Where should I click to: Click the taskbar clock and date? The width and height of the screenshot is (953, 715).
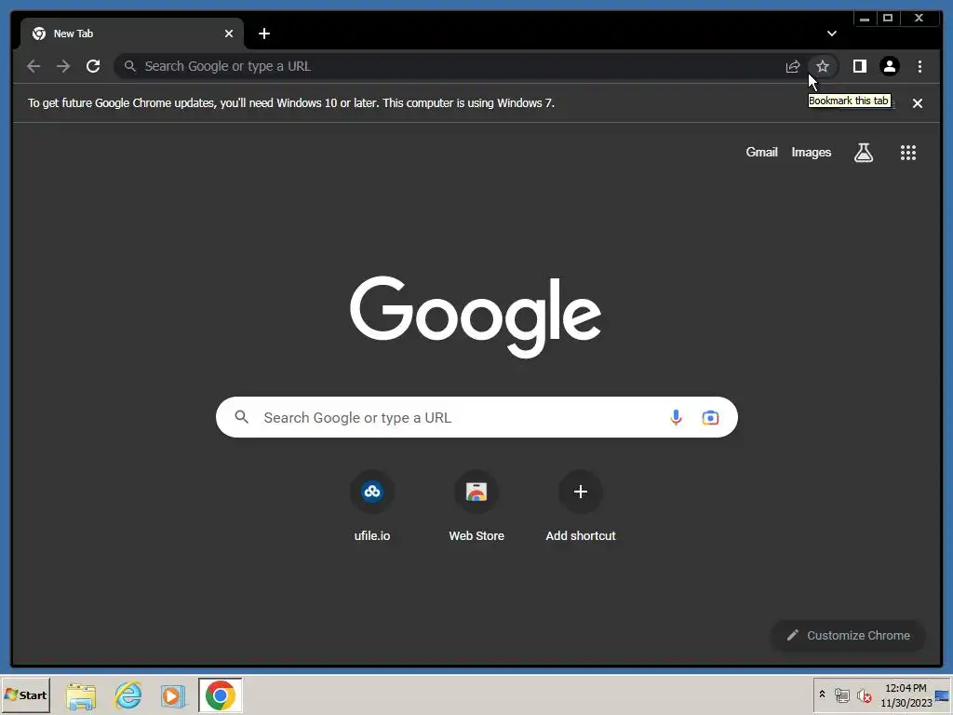906,695
